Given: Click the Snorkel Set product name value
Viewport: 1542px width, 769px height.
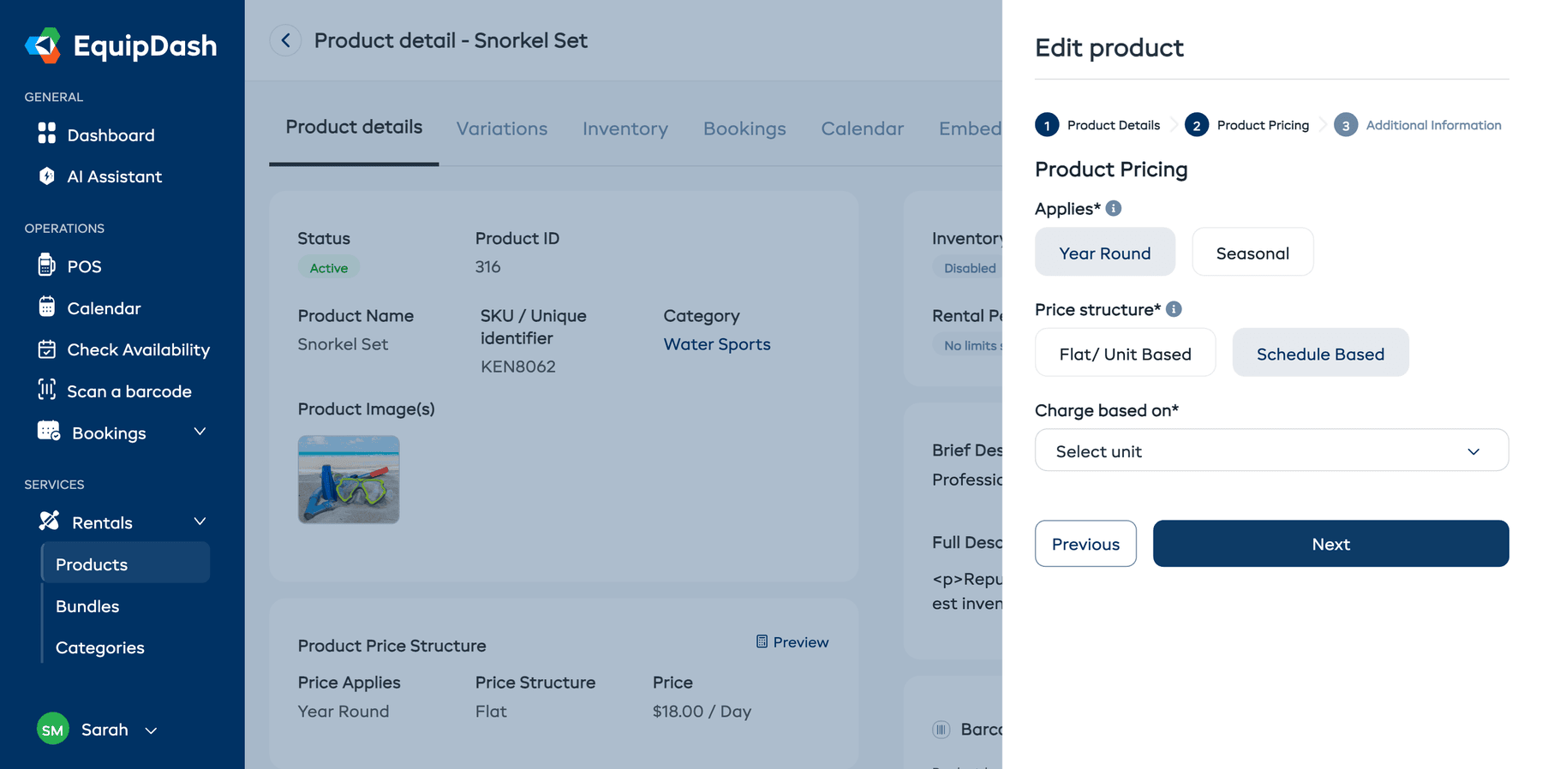Looking at the screenshot, I should pyautogui.click(x=343, y=344).
